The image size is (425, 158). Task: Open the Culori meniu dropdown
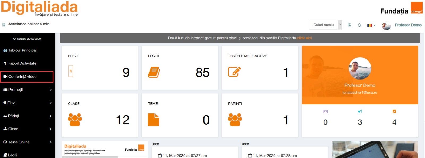pos(325,25)
